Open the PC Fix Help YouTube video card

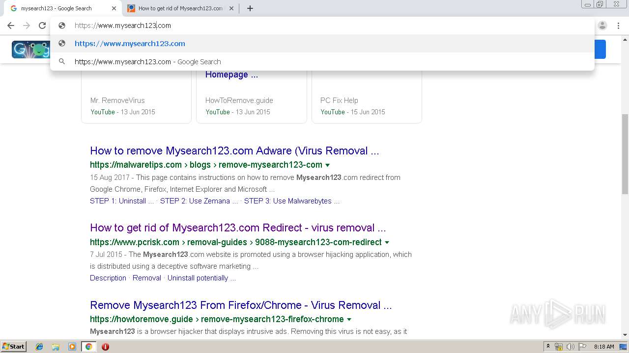point(367,97)
